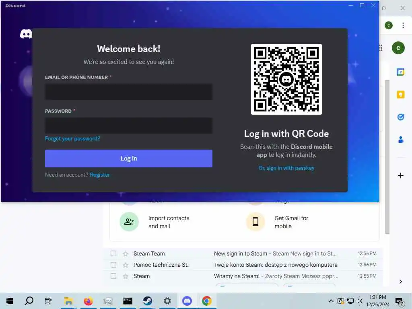This screenshot has height=309, width=412.
Task: Open Command Prompt terminal from taskbar
Action: tap(128, 301)
